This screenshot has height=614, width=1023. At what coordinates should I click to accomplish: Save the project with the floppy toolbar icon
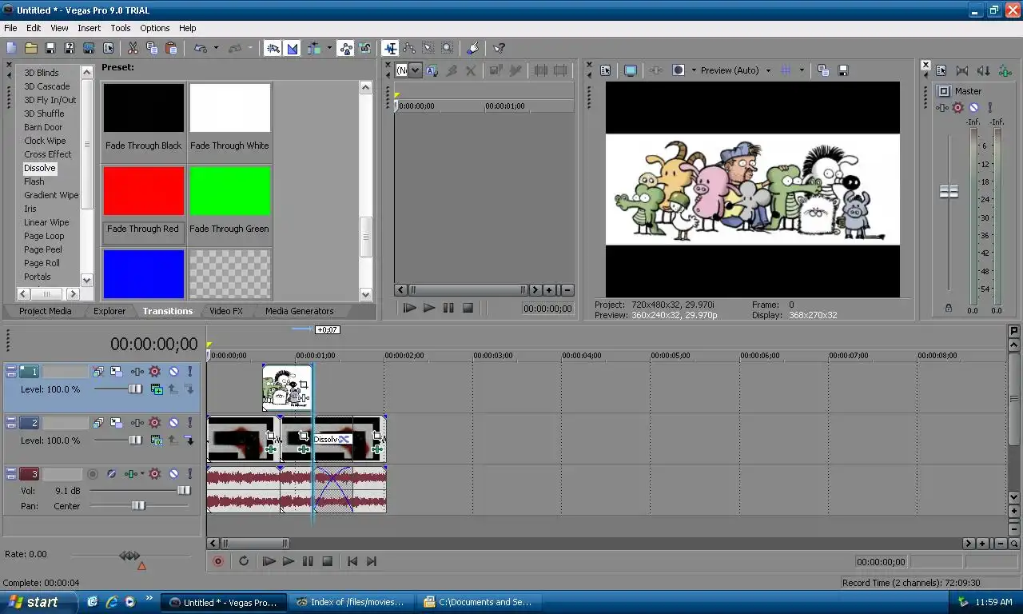coord(50,49)
